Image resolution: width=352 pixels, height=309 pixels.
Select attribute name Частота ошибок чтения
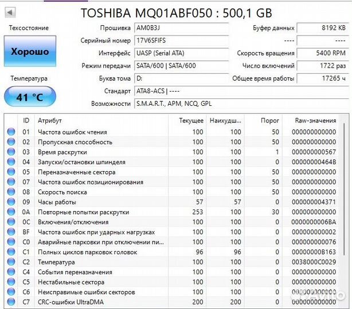[72, 132]
